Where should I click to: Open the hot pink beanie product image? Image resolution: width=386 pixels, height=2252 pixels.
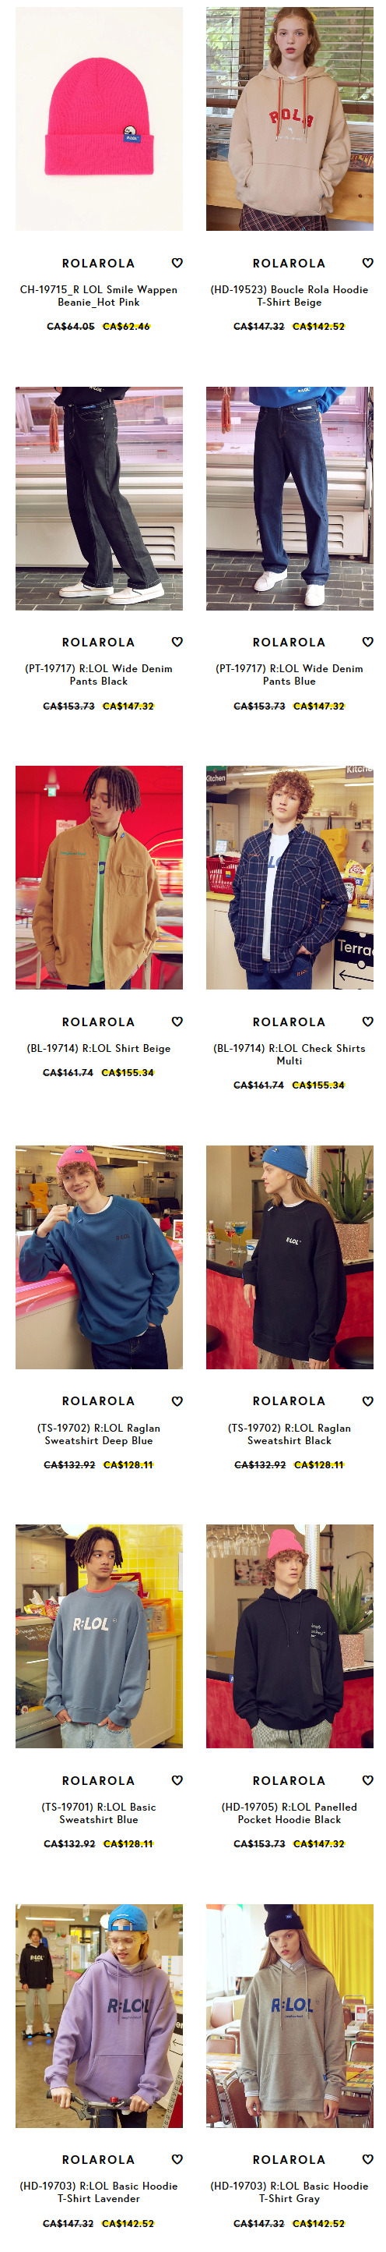point(99,119)
